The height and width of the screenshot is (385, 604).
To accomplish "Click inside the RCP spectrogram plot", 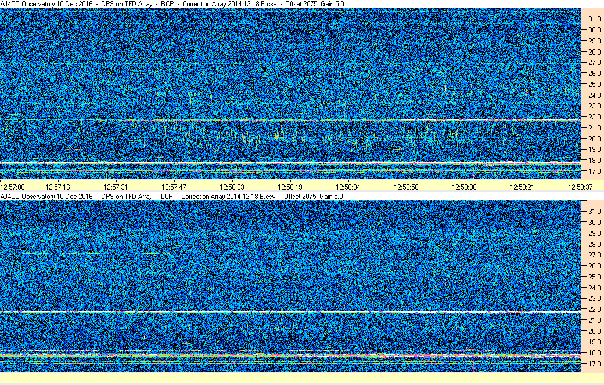I will point(290,93).
